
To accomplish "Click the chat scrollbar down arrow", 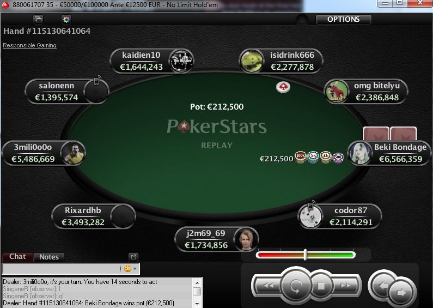I will click(197, 304).
